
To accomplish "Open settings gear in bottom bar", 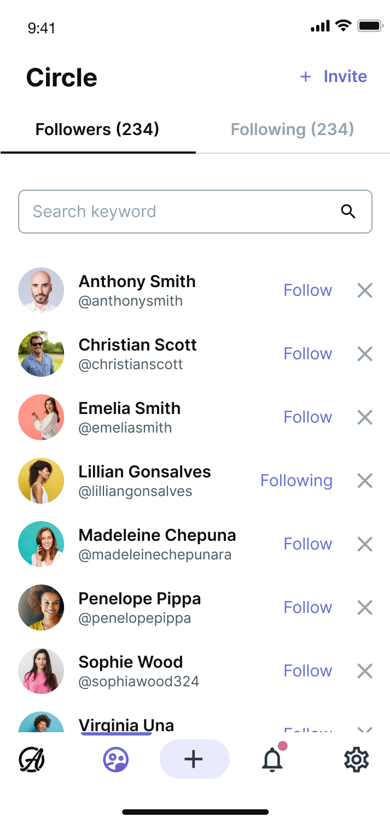I will pos(357,760).
